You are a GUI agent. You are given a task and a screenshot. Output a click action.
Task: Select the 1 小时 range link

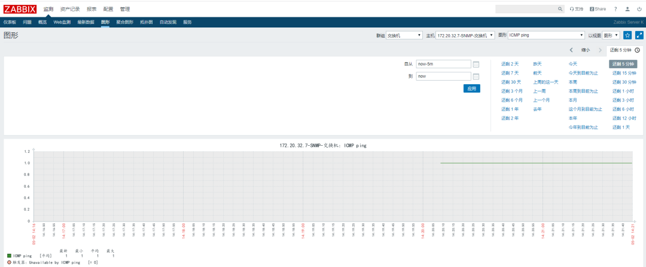pyautogui.click(x=623, y=91)
